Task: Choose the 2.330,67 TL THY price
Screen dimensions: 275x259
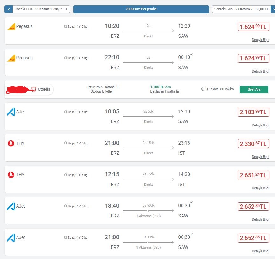Action: (x=253, y=143)
